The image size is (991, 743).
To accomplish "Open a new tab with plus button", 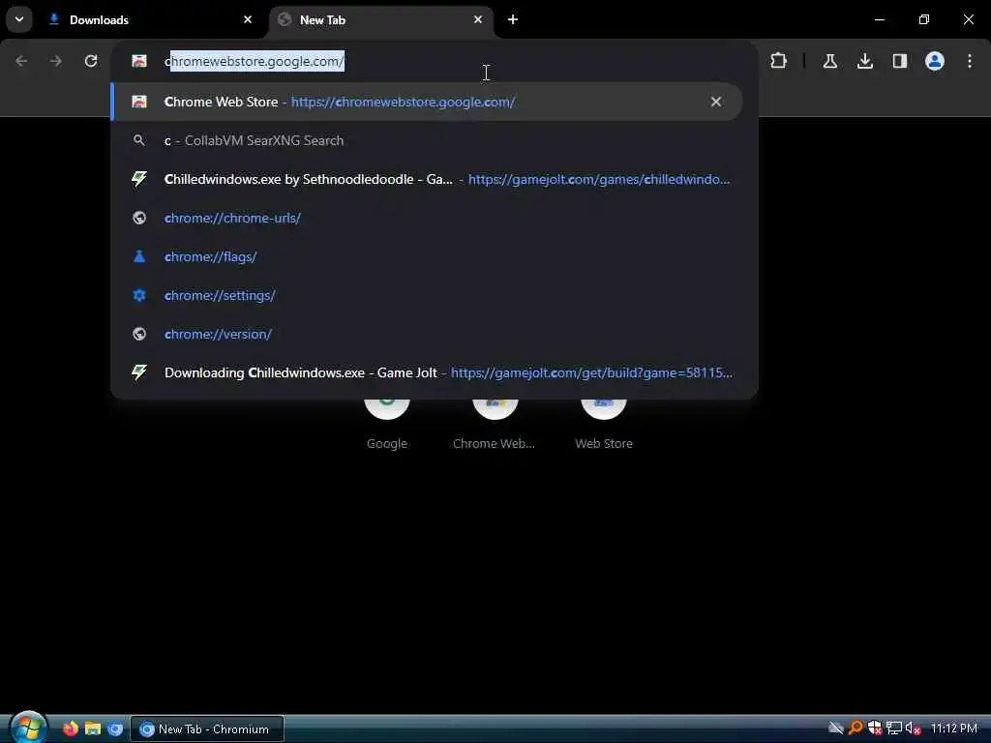I will coord(513,19).
